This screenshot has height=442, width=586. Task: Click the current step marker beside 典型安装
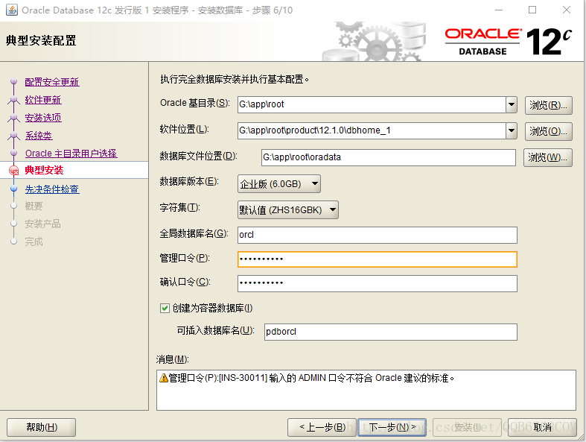[x=14, y=171]
